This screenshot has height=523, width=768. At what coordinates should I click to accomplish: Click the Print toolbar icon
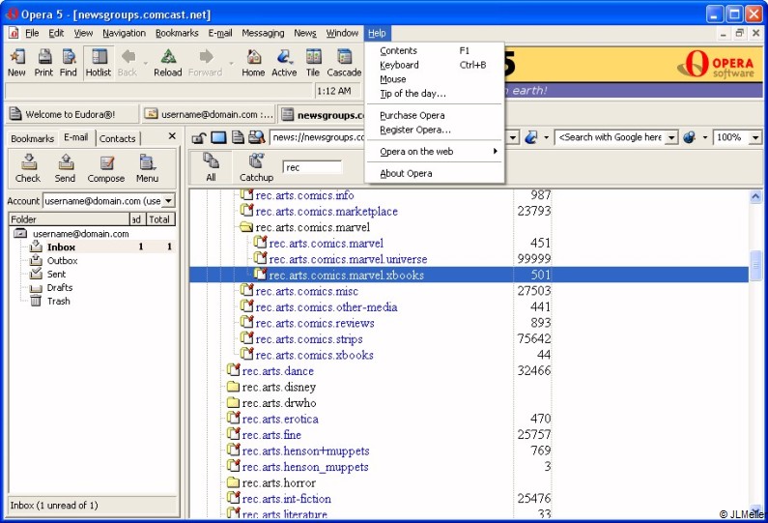pos(43,63)
